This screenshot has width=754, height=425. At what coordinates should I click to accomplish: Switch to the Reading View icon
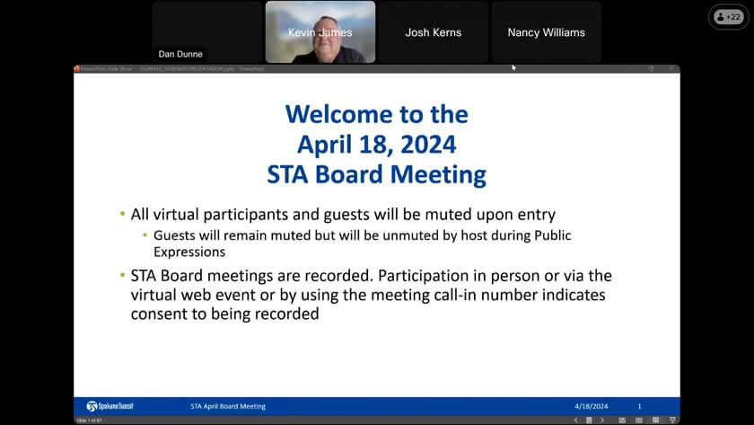tap(656, 421)
